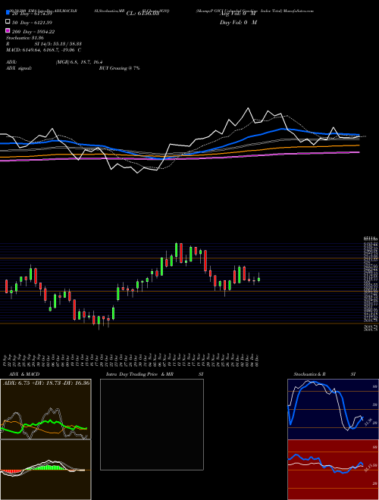Click the peak of the white price line
The width and height of the screenshot is (379, 500).
(248, 108)
